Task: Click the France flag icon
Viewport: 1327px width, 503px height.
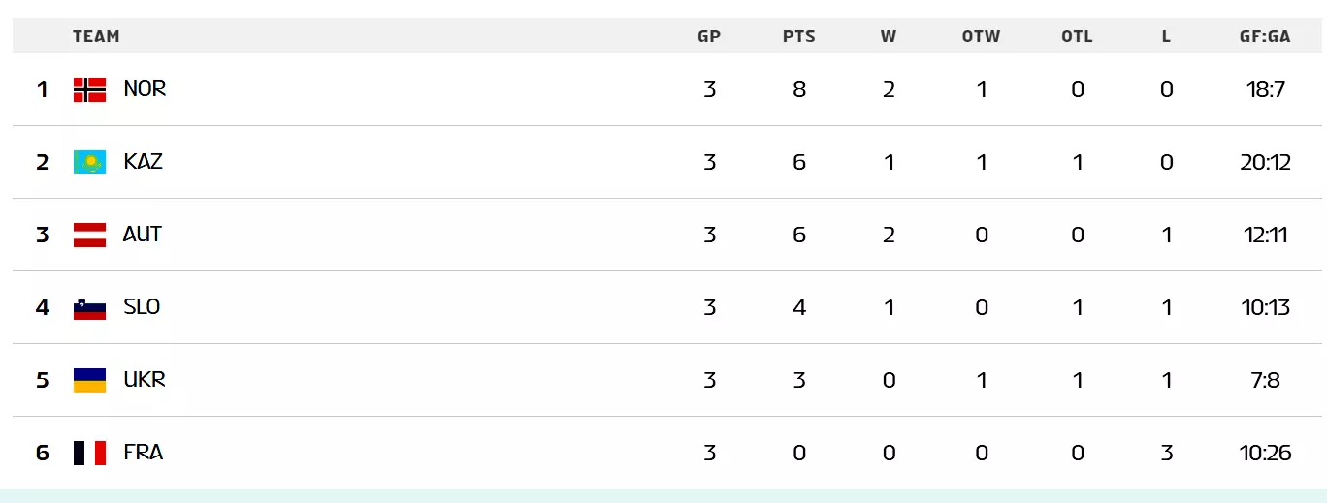Action: tap(89, 454)
